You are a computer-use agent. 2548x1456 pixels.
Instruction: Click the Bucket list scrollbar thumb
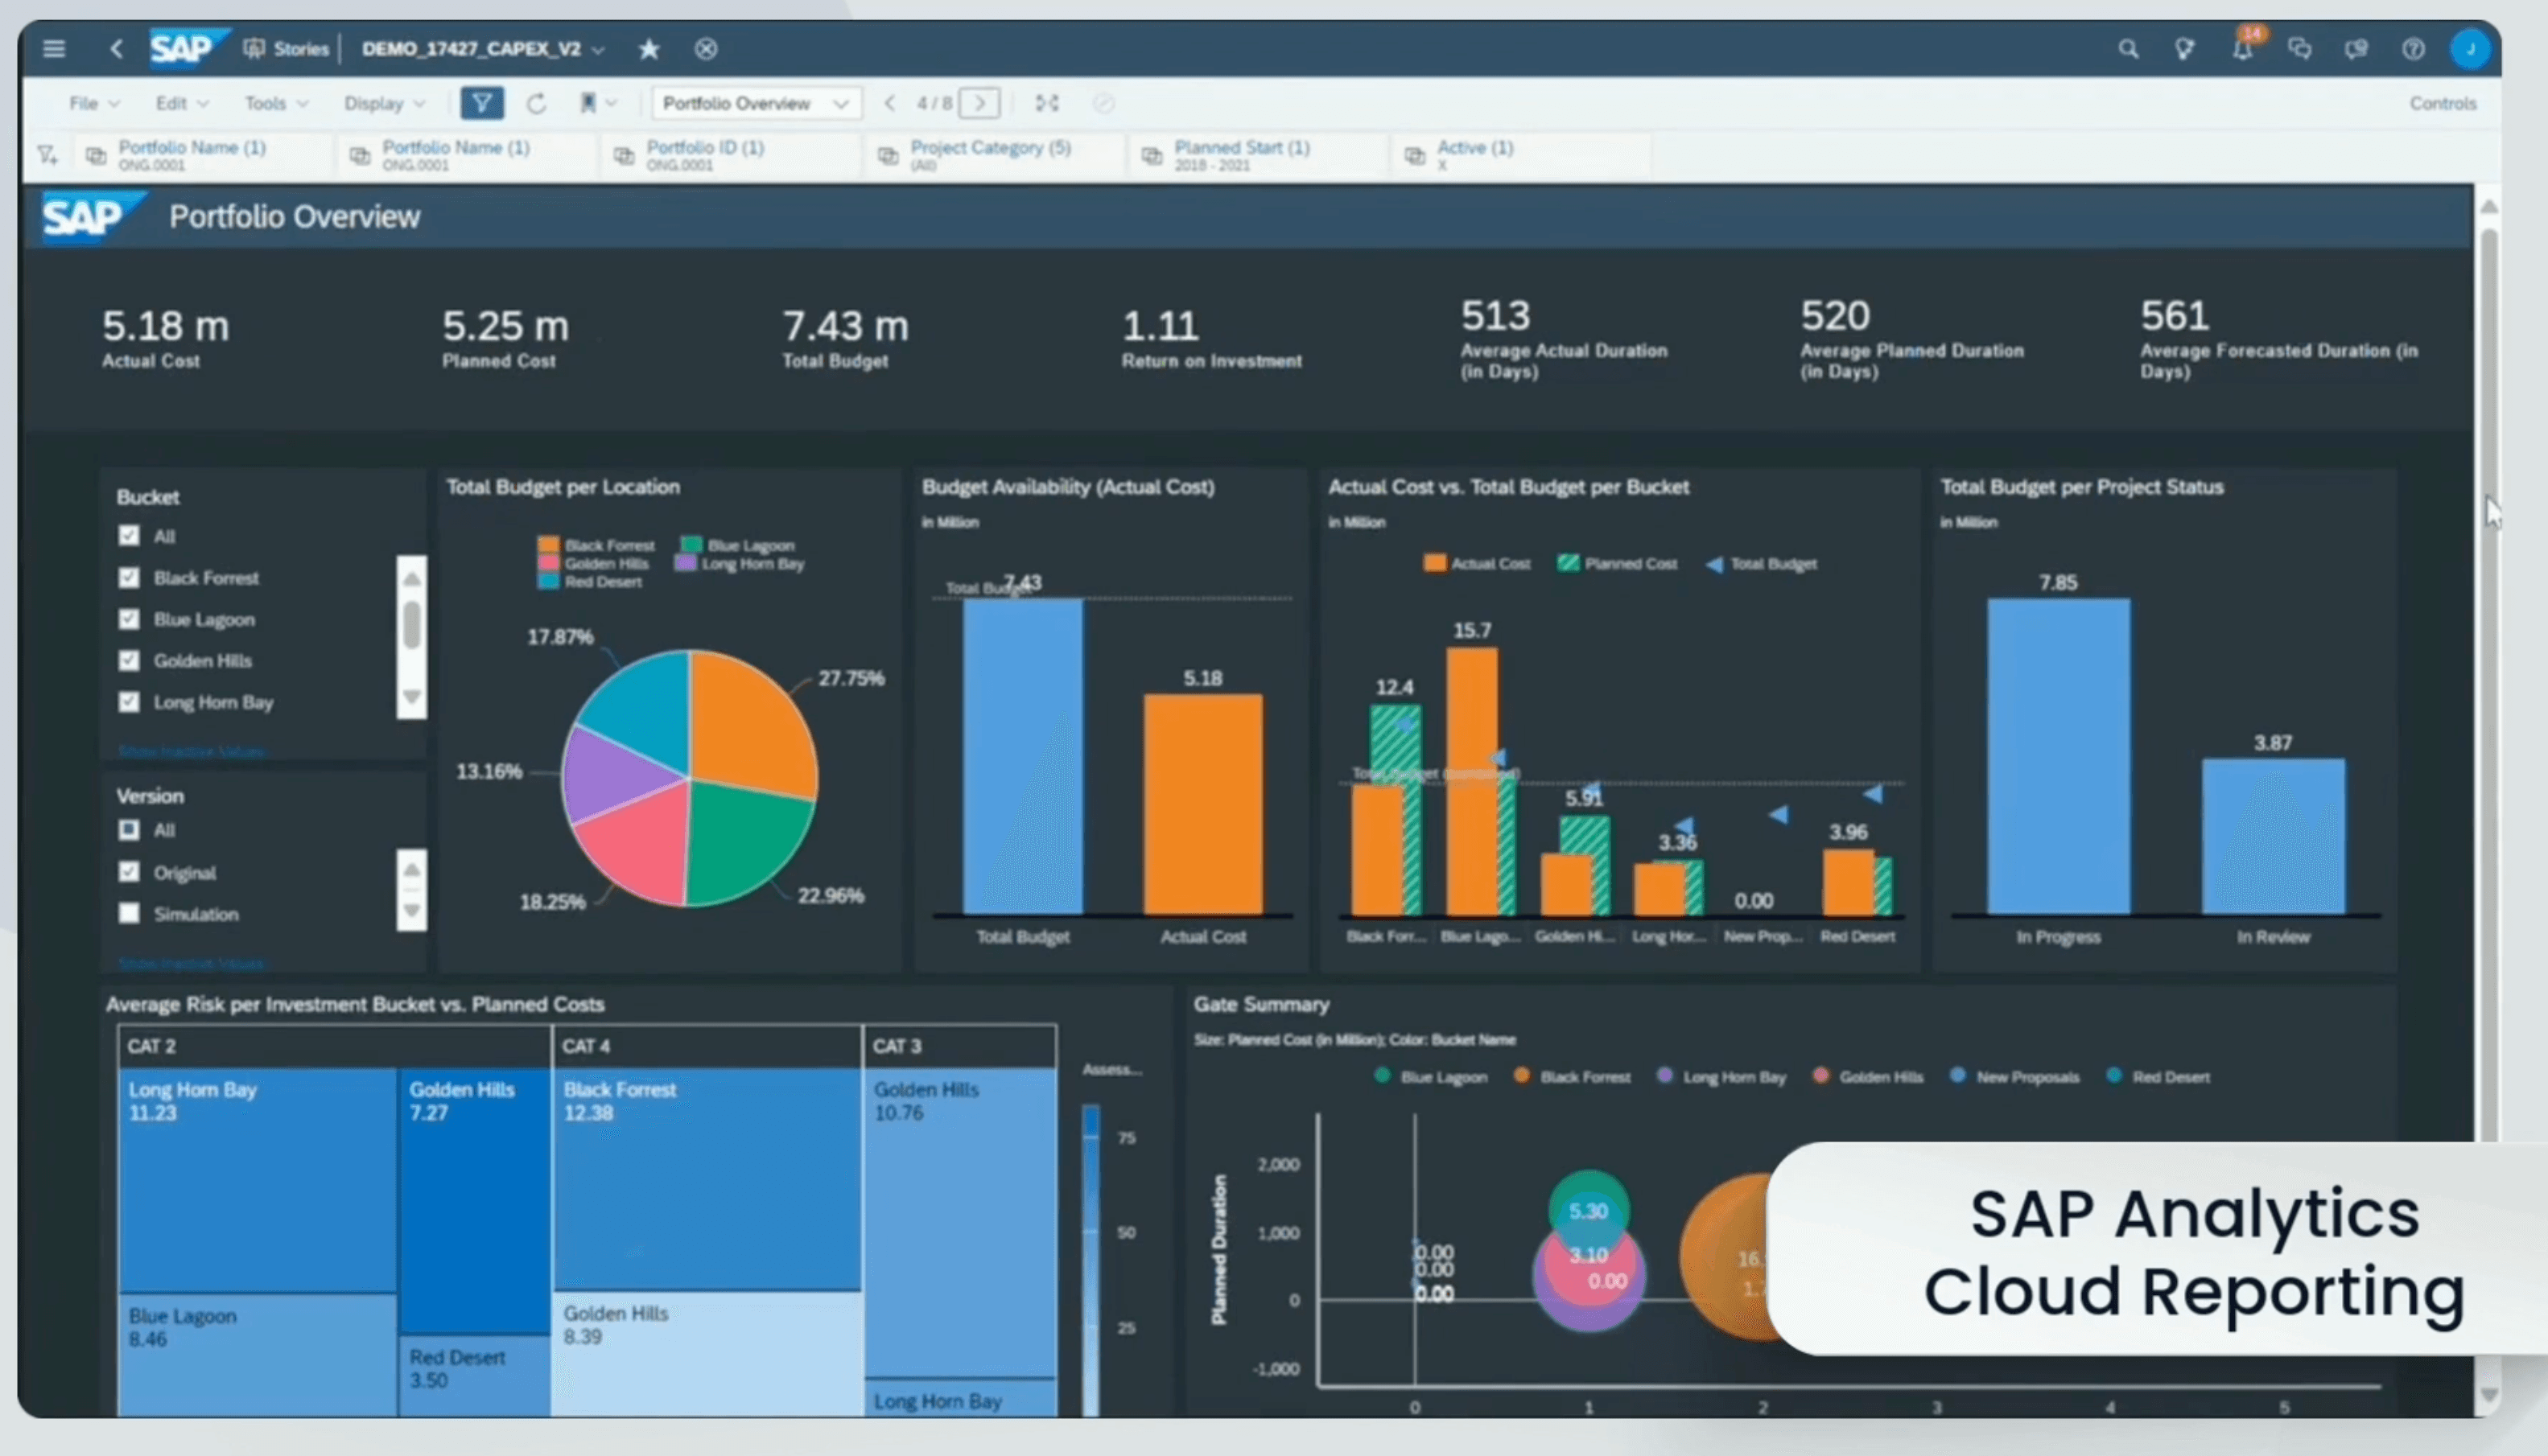coord(411,626)
